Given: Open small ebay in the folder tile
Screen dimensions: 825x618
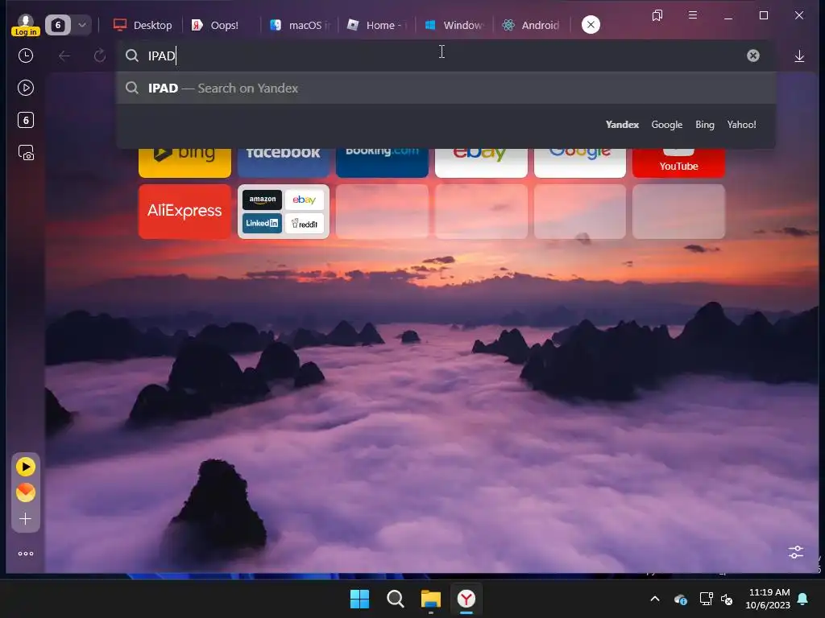Looking at the screenshot, I should point(304,200).
